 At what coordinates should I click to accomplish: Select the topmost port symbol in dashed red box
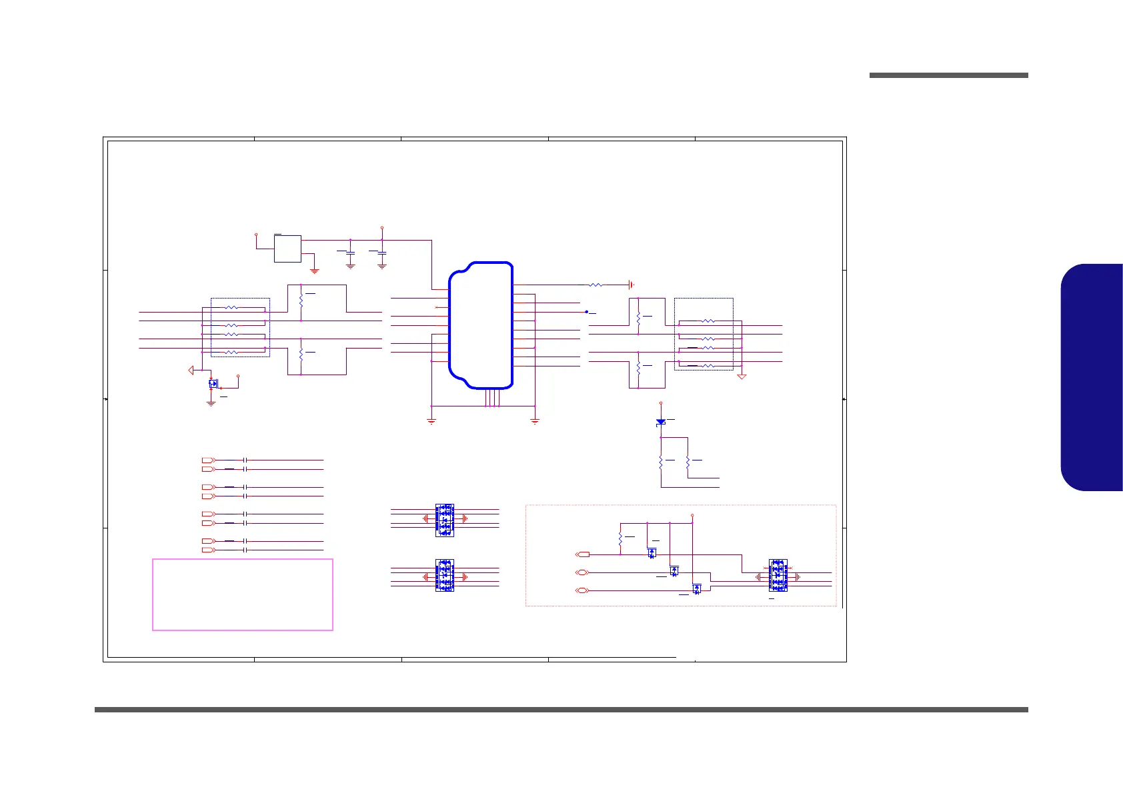coord(582,554)
